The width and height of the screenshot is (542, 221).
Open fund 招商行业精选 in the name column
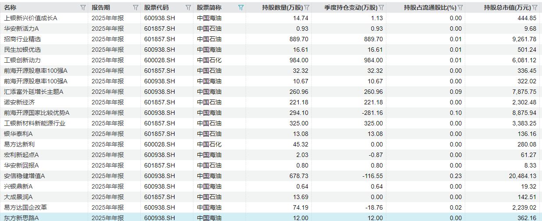[22, 39]
